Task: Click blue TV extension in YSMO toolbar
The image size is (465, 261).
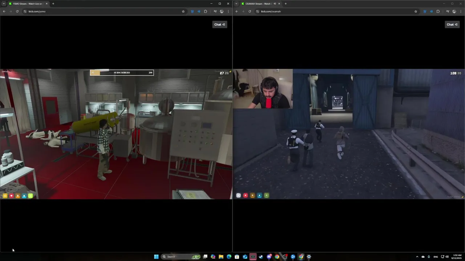Action: pyautogui.click(x=192, y=11)
